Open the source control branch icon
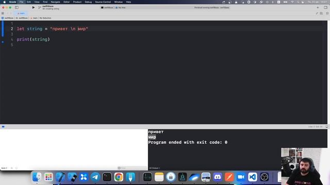 [x=40, y=8]
